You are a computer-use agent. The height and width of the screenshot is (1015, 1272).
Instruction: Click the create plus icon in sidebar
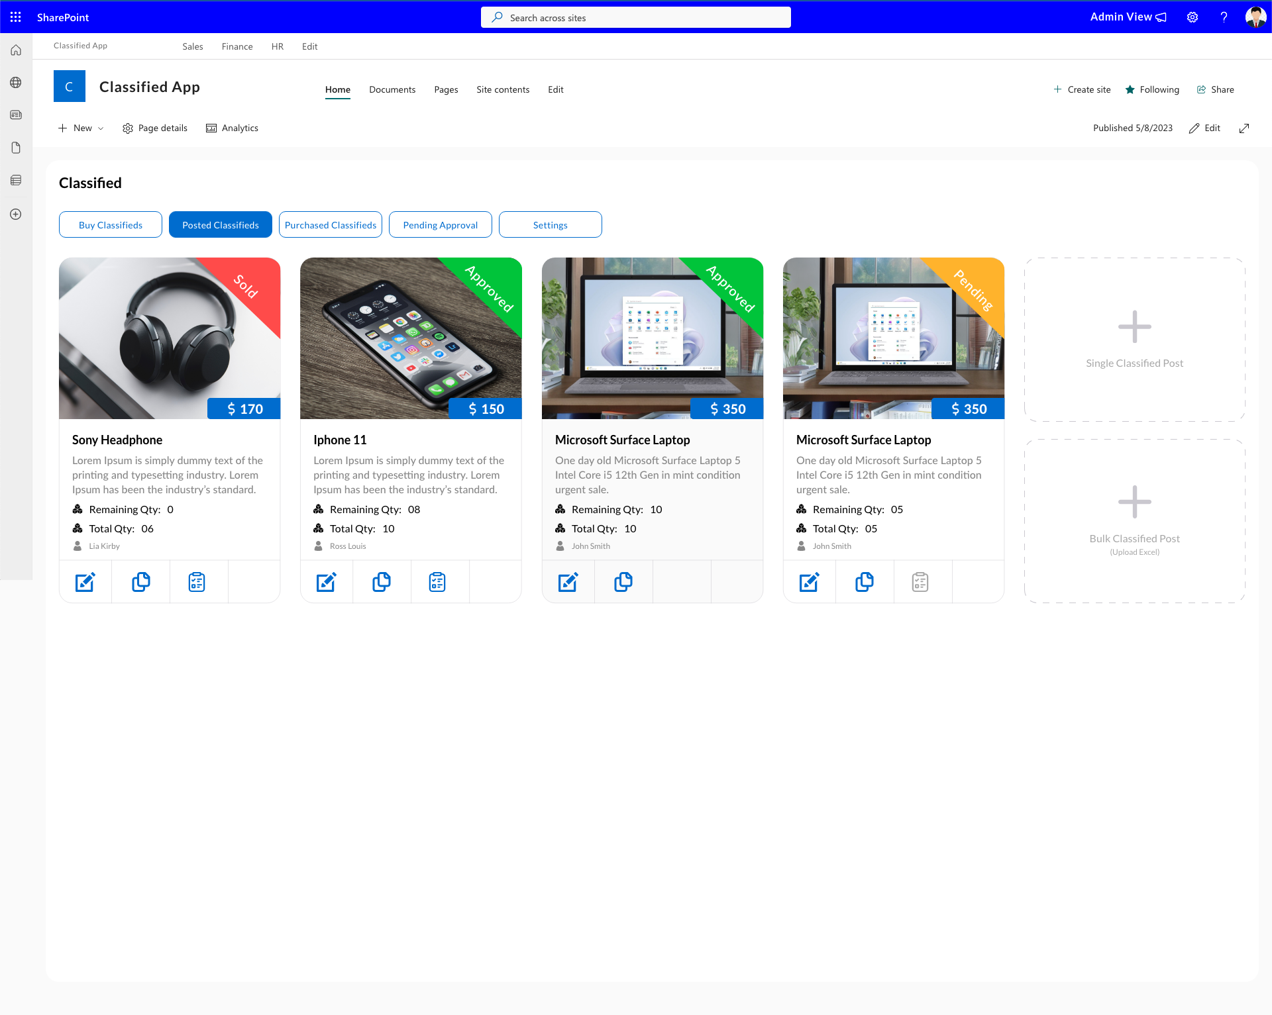point(16,215)
